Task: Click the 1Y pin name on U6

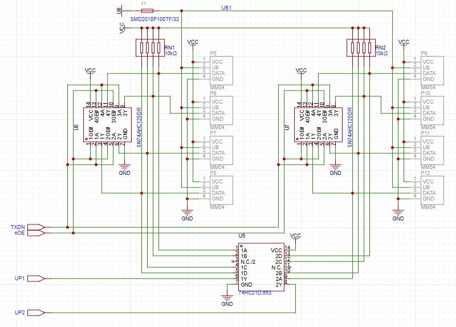Action: pyautogui.click(x=244, y=279)
